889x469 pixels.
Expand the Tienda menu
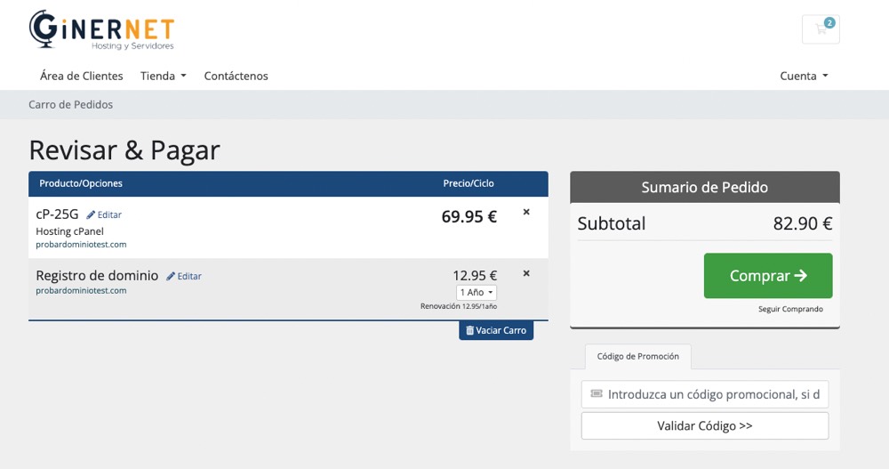[x=163, y=76]
